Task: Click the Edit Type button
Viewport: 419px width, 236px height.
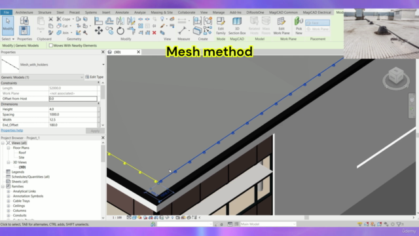Action: [x=94, y=77]
